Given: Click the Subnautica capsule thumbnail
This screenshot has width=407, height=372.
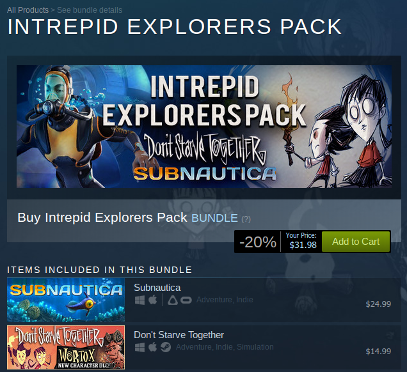Looking at the screenshot, I should [x=66, y=300].
